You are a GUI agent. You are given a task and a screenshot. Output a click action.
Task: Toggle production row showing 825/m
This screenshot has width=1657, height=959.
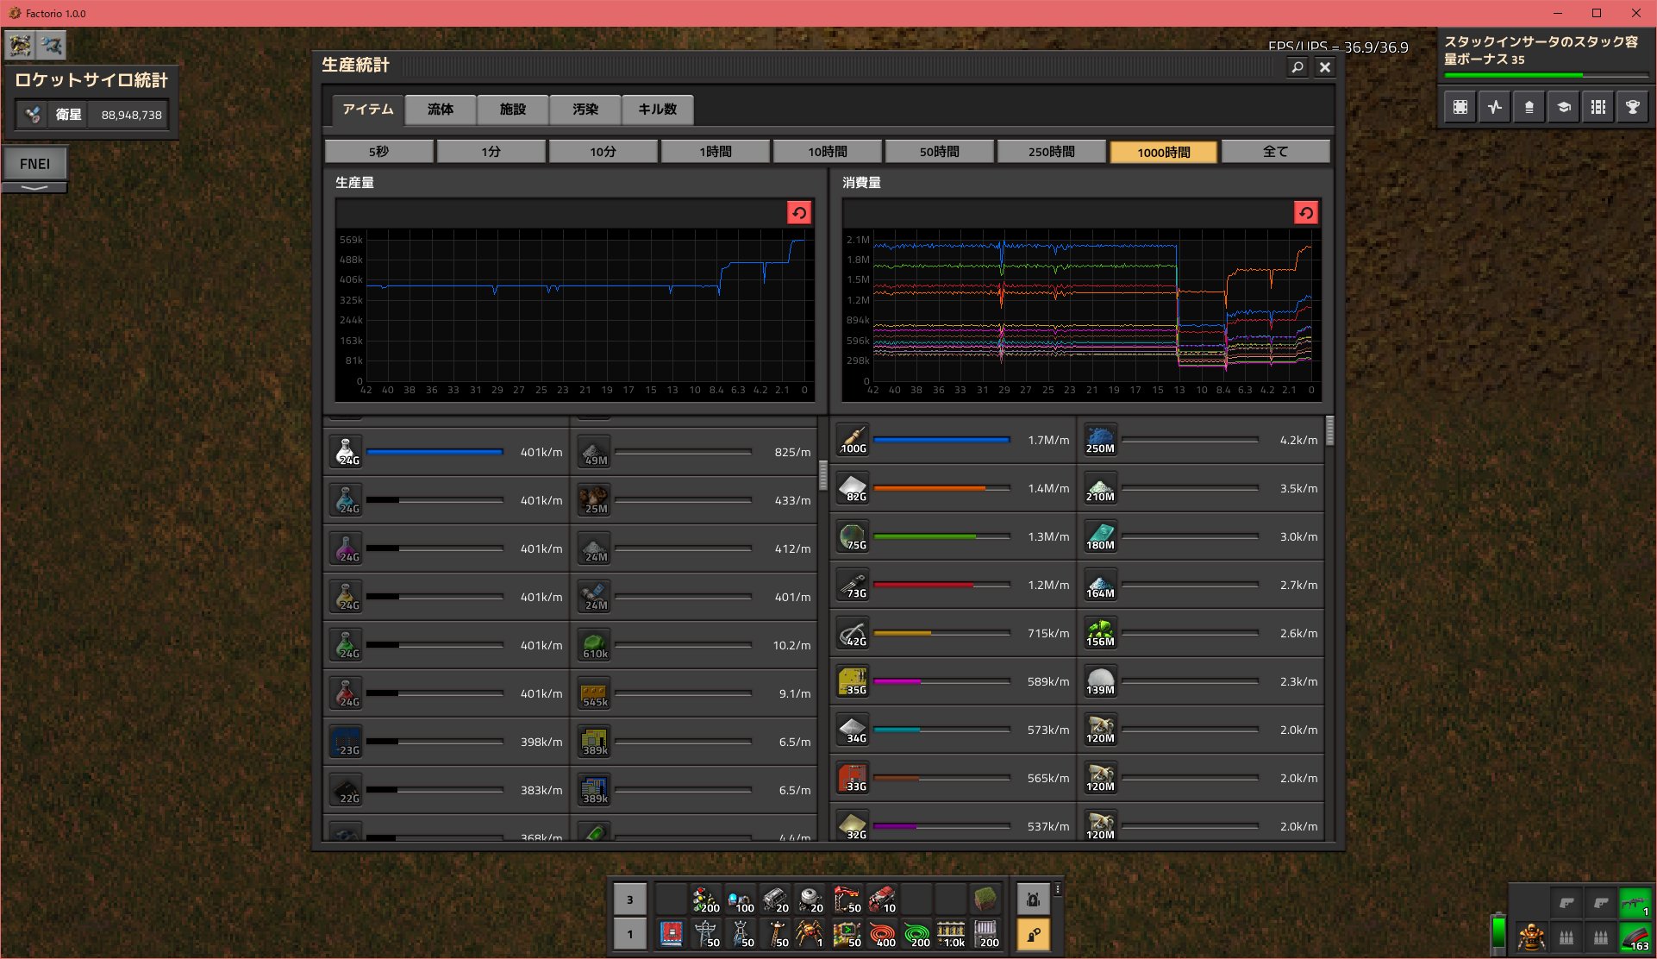[695, 452]
